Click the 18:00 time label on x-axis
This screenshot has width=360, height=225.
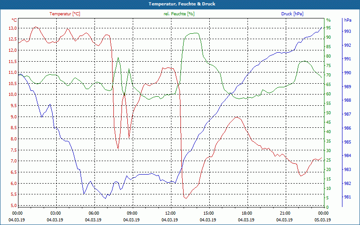[x=247, y=213]
